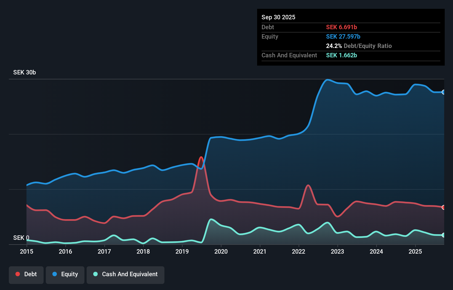Expand the Sep 30 2025 tooltip details
The image size is (453, 290).
pyautogui.click(x=278, y=17)
